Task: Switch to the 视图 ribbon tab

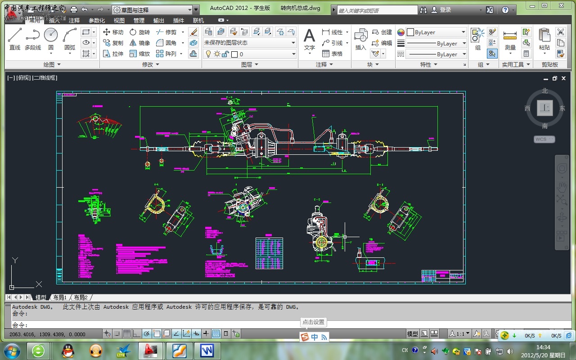Action: (x=119, y=20)
